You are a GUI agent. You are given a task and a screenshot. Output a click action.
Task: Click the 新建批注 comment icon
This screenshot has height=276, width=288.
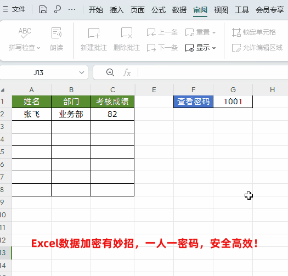[x=94, y=33]
